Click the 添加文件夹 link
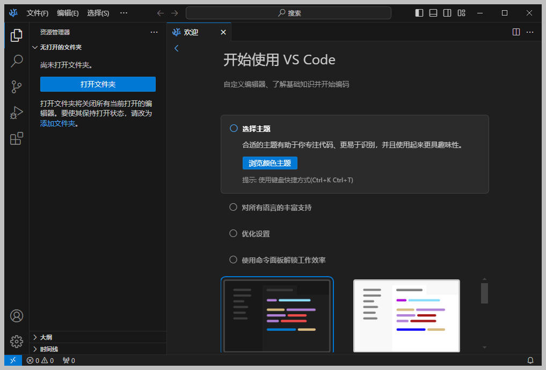 pyautogui.click(x=58, y=123)
